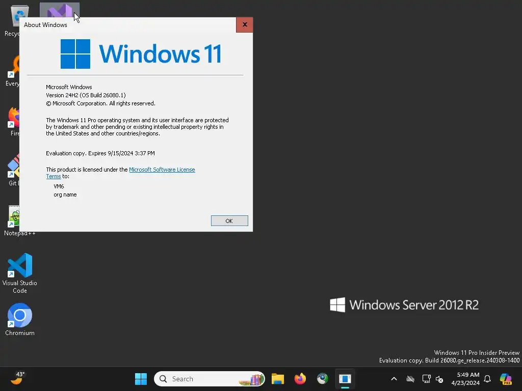Click the Evaluation copy expiration text
Viewport: 522px width, 391px height.
(x=100, y=153)
